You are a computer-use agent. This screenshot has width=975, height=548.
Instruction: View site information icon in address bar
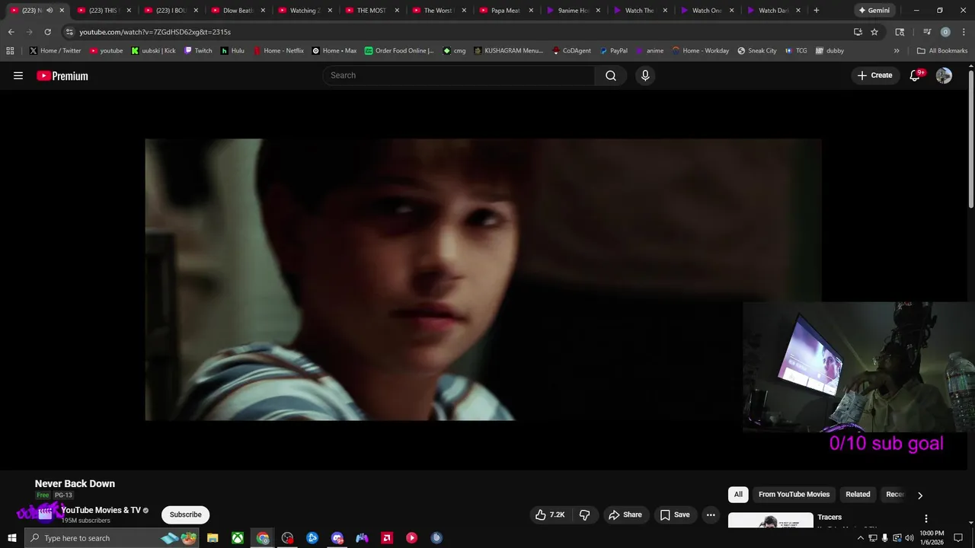[69, 32]
